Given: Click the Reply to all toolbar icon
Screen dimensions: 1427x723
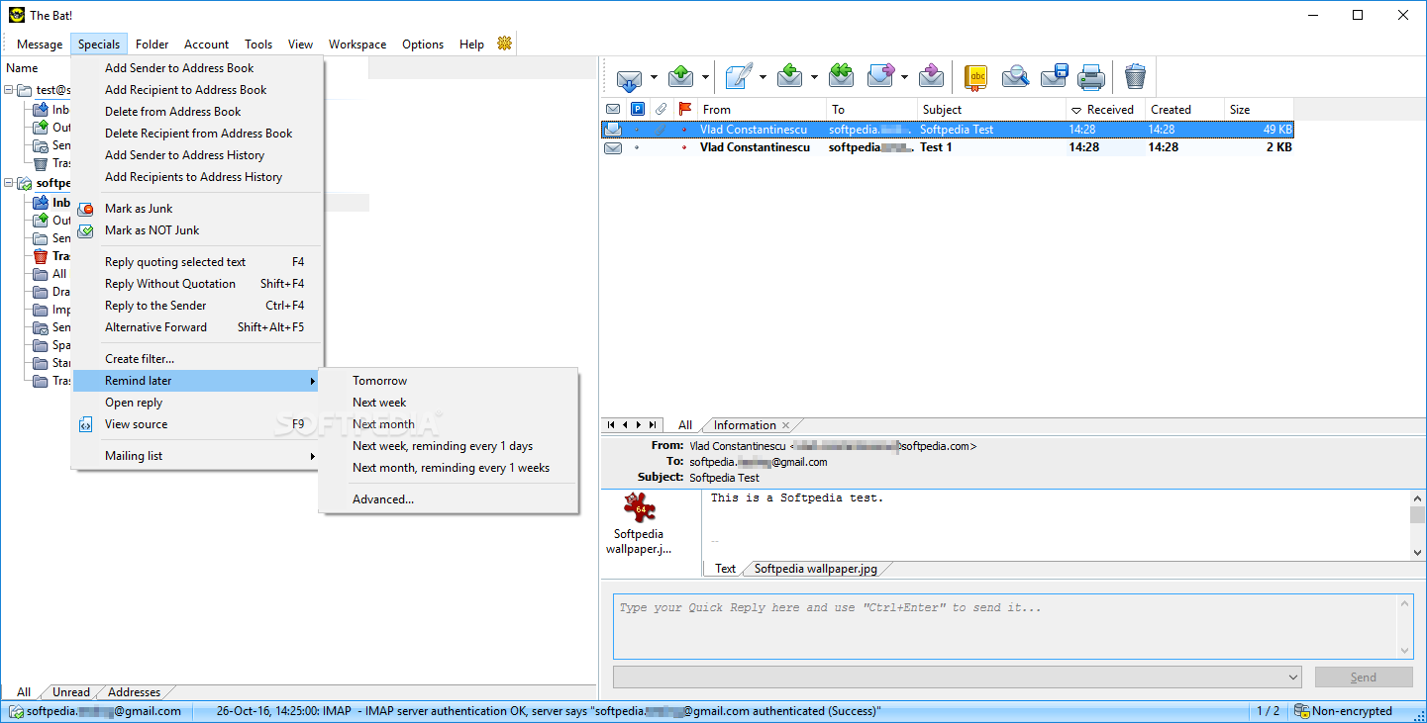Looking at the screenshot, I should click(x=842, y=77).
